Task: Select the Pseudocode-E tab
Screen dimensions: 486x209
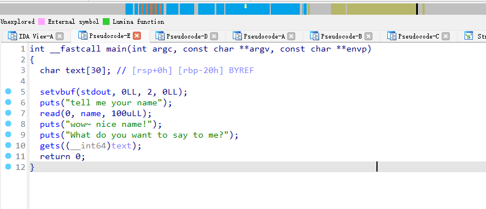Action: tap(110, 36)
